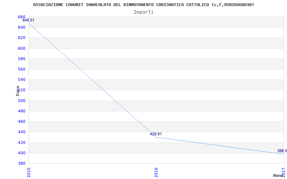Click the 580 y-axis tick label
Screen dimensions: 287x179
(x=22, y=59)
